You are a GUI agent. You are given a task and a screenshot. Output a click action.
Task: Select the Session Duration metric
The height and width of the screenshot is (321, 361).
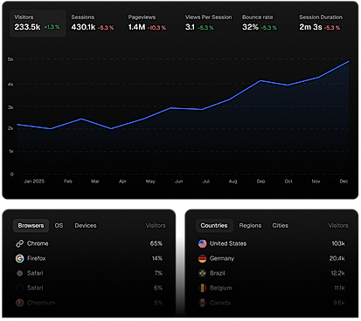coord(321,23)
